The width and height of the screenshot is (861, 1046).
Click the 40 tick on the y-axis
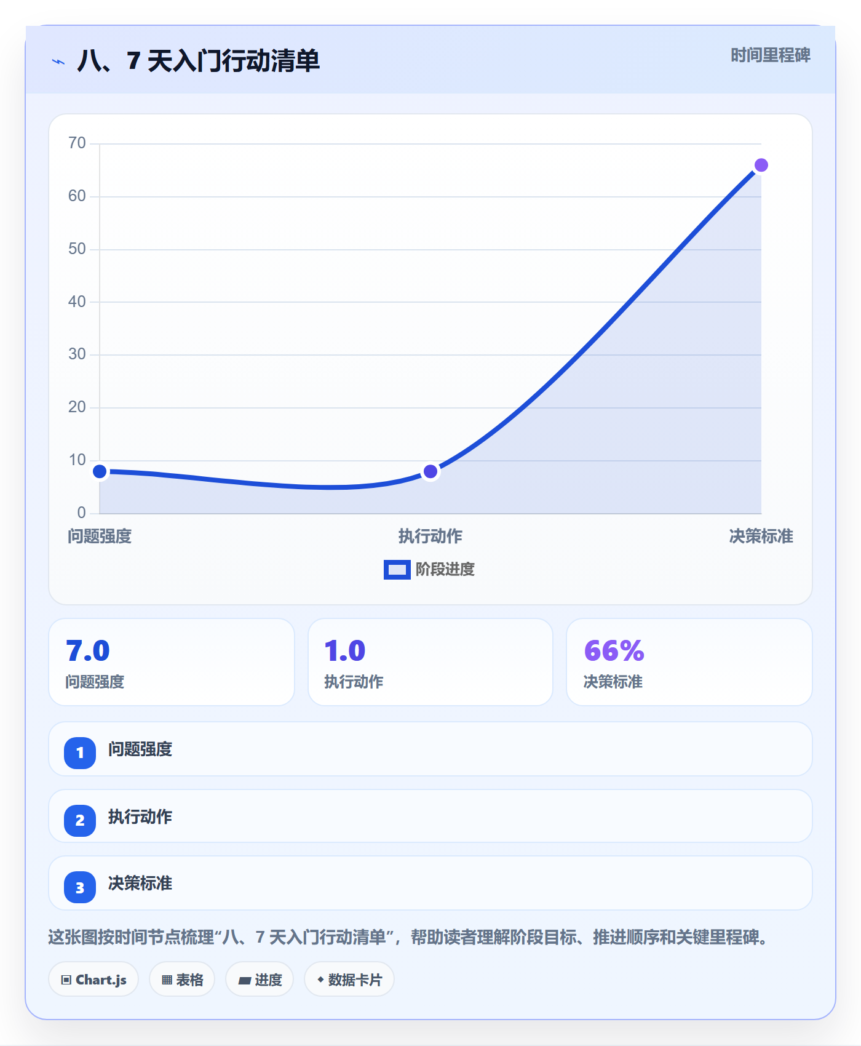coord(77,301)
